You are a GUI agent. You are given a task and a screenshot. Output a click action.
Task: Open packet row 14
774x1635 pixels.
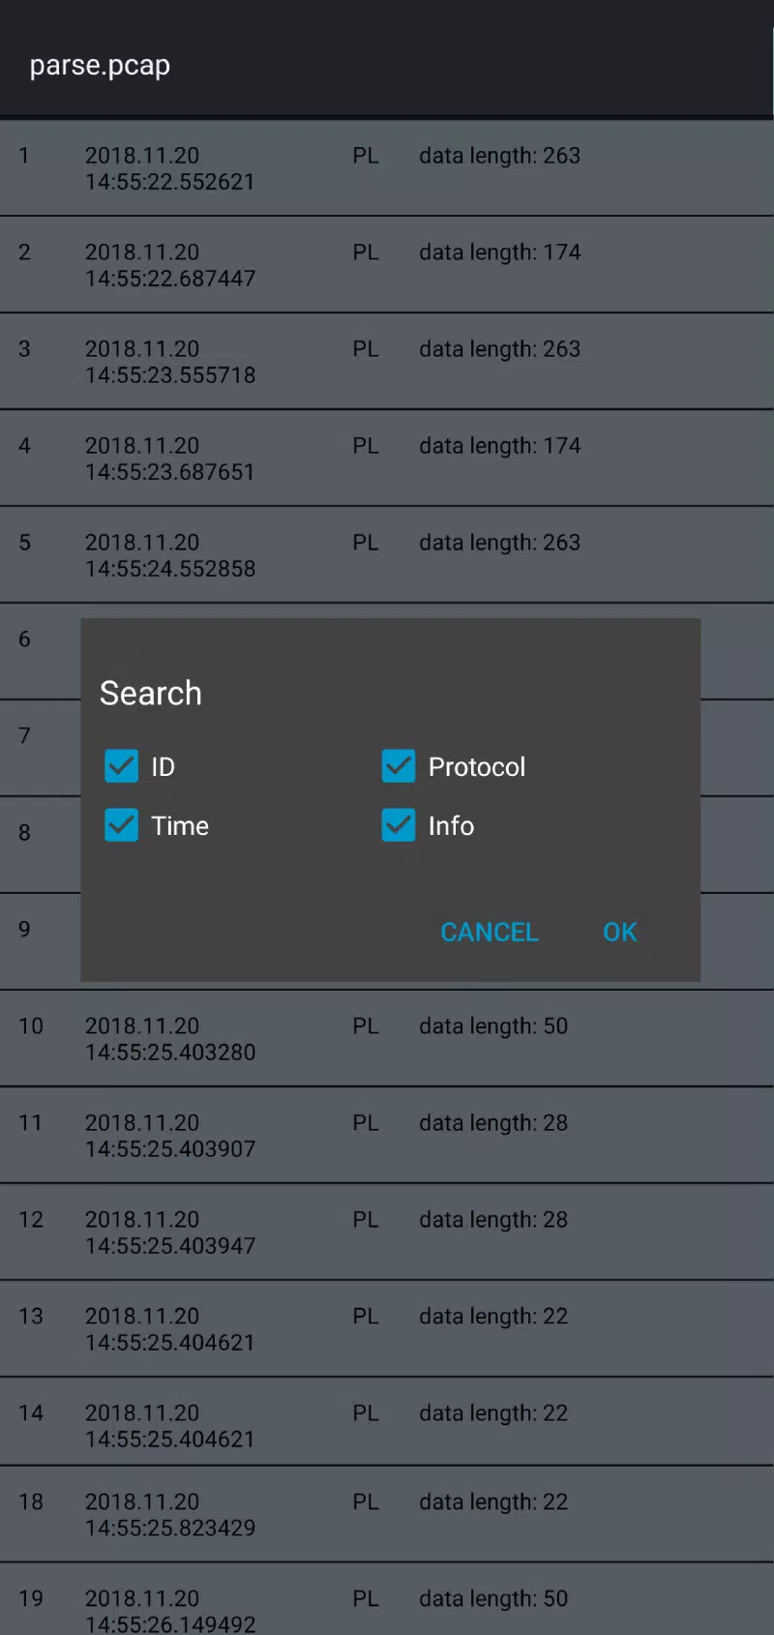[x=387, y=1422]
